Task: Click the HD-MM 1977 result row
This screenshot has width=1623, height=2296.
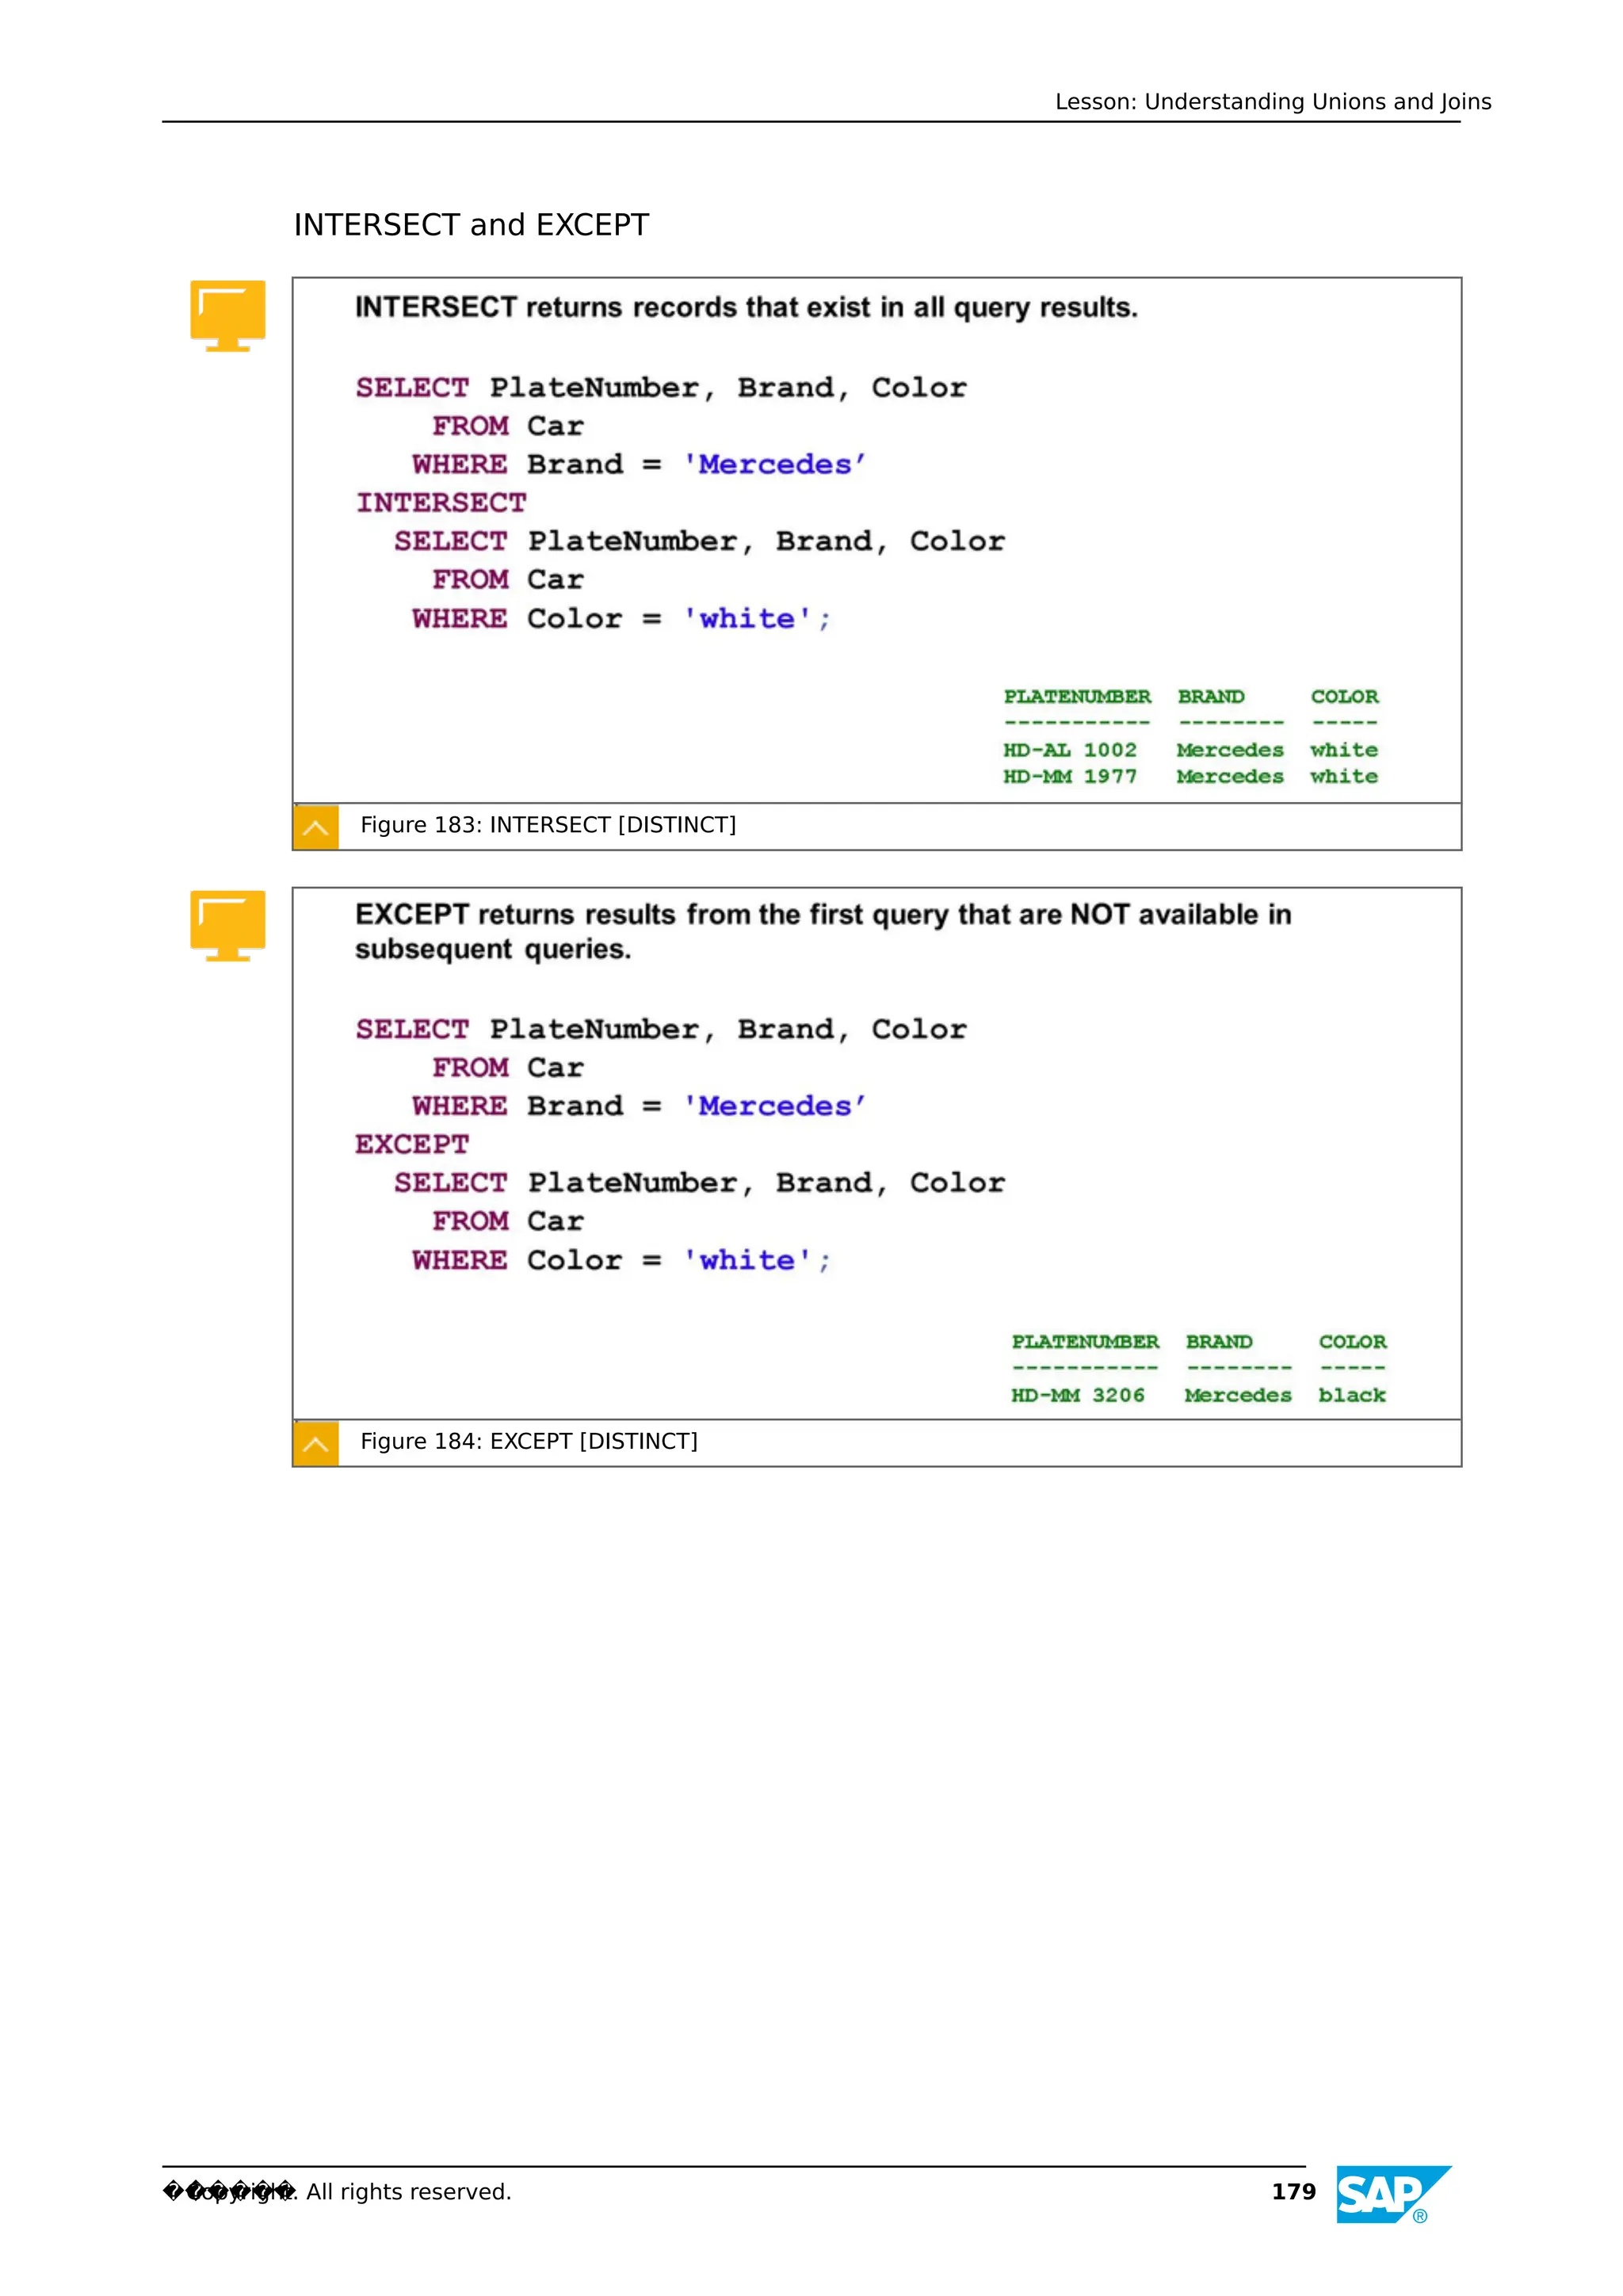Action: coord(1190,776)
